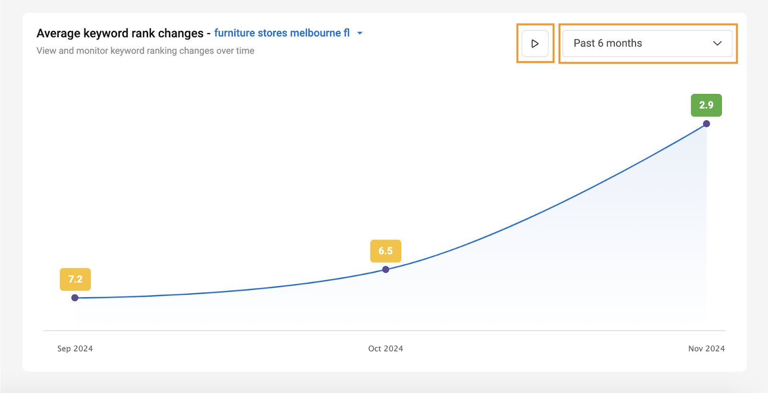Click the 6.5 rank label
Image resolution: width=768 pixels, height=393 pixels.
(385, 251)
